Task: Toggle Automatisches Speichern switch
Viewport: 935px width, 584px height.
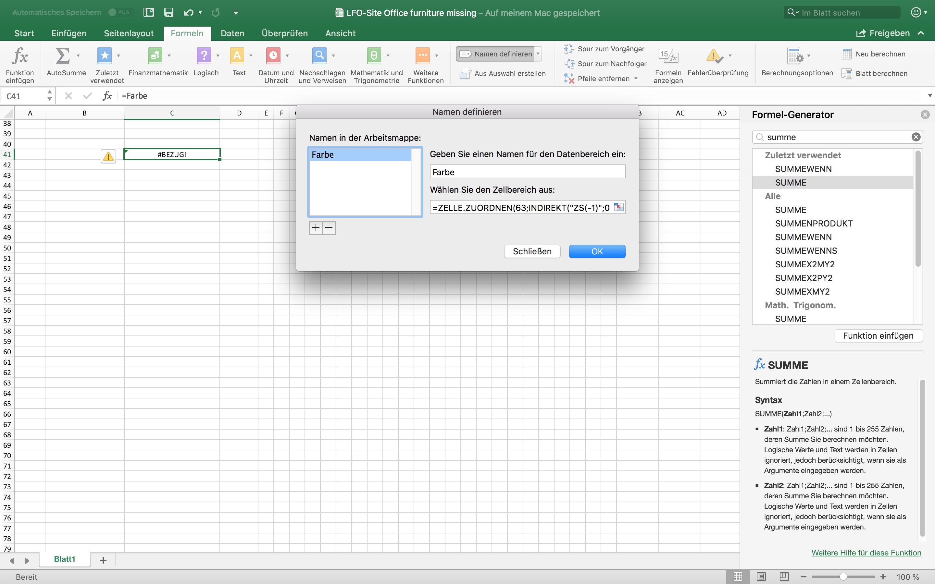Action: (120, 12)
